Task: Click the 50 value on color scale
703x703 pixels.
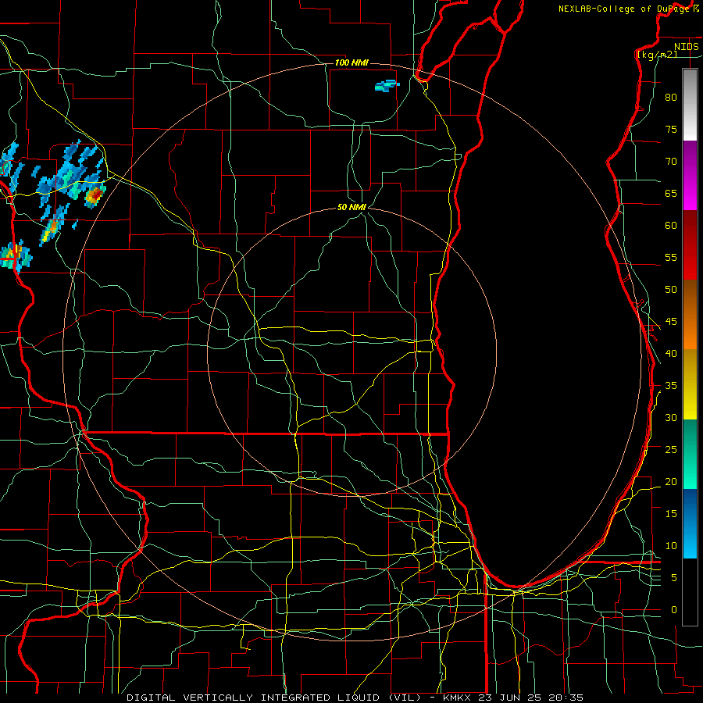Action: pos(671,290)
